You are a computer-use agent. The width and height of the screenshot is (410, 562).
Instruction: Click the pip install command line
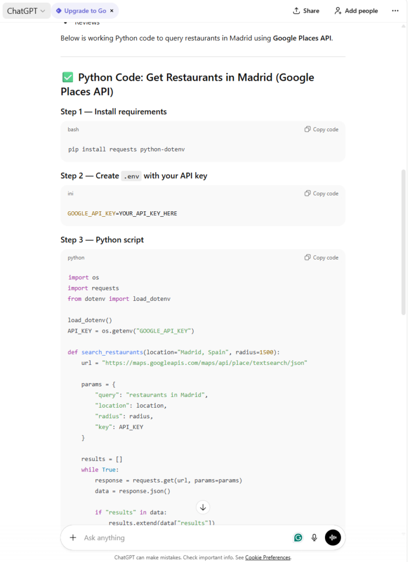coord(130,149)
